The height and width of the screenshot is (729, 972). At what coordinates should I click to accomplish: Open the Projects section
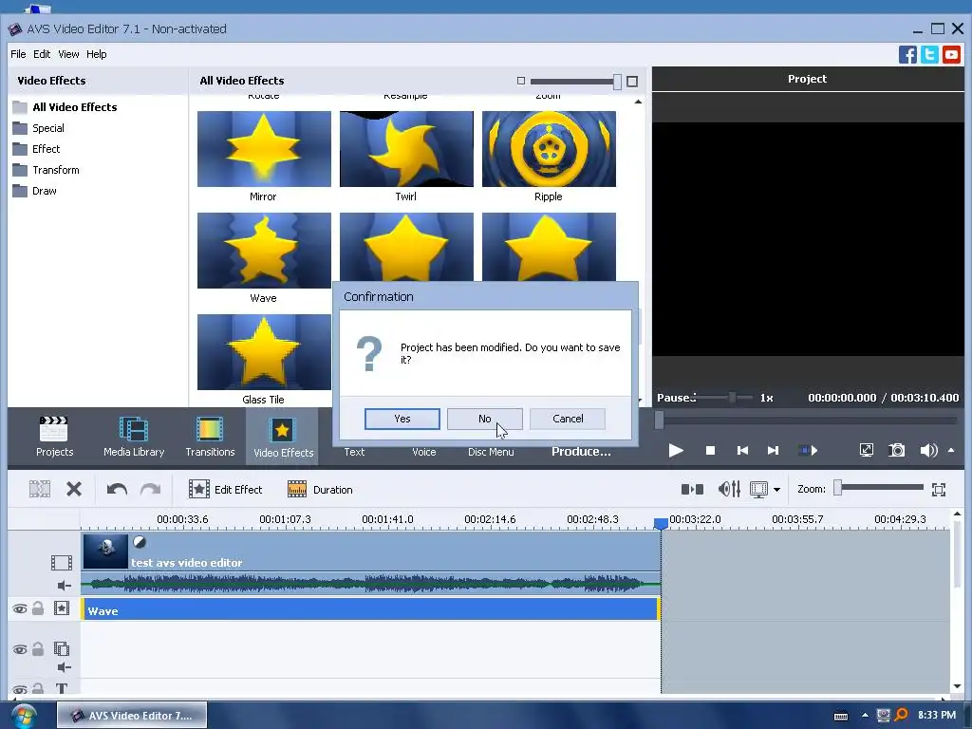tap(54, 437)
